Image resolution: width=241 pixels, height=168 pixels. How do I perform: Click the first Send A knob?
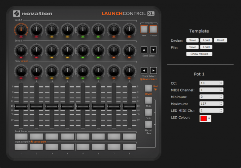point(20,29)
